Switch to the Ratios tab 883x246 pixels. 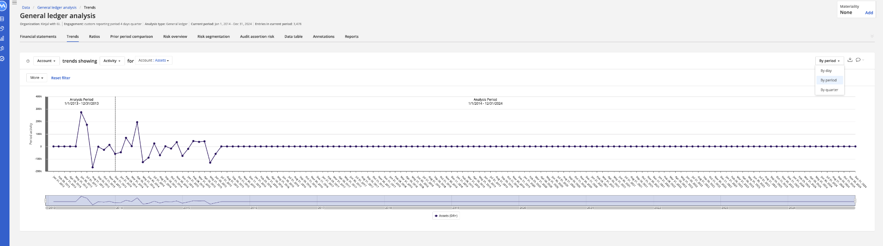[94, 37]
